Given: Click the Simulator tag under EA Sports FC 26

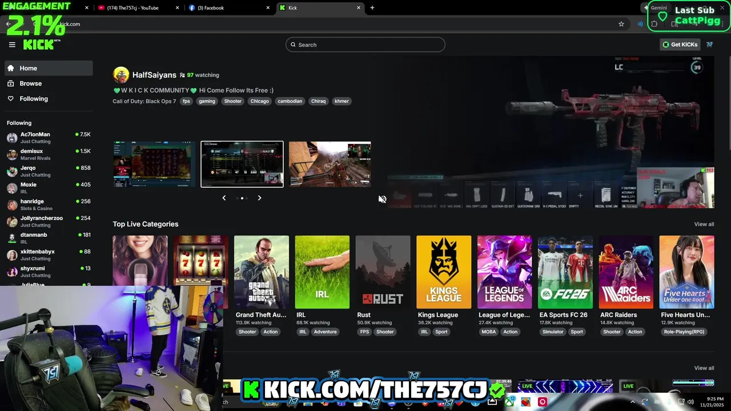Looking at the screenshot, I should click(x=553, y=332).
